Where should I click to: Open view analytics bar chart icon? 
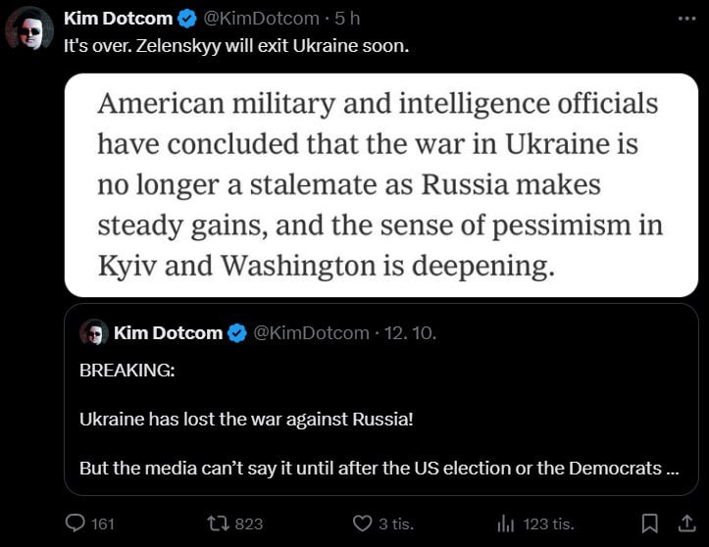tap(506, 523)
